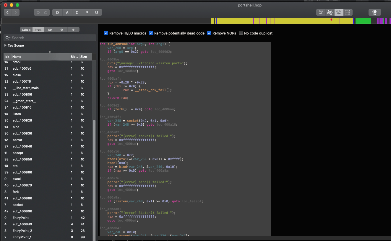
Task: Select sub_4008d0 procedure row
Action: point(48,224)
